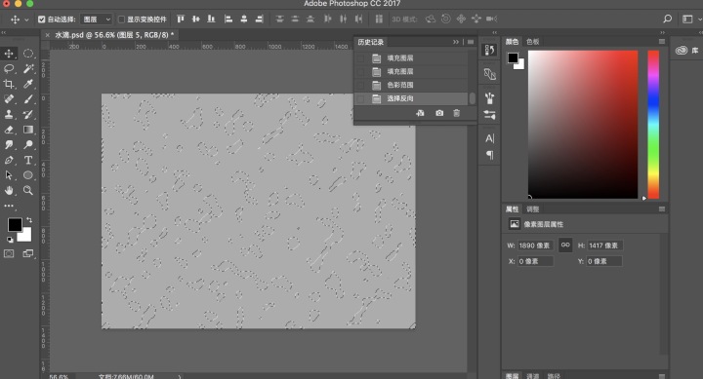Image resolution: width=703 pixels, height=379 pixels.
Task: Switch to the 颜色 color tab
Action: tap(512, 42)
